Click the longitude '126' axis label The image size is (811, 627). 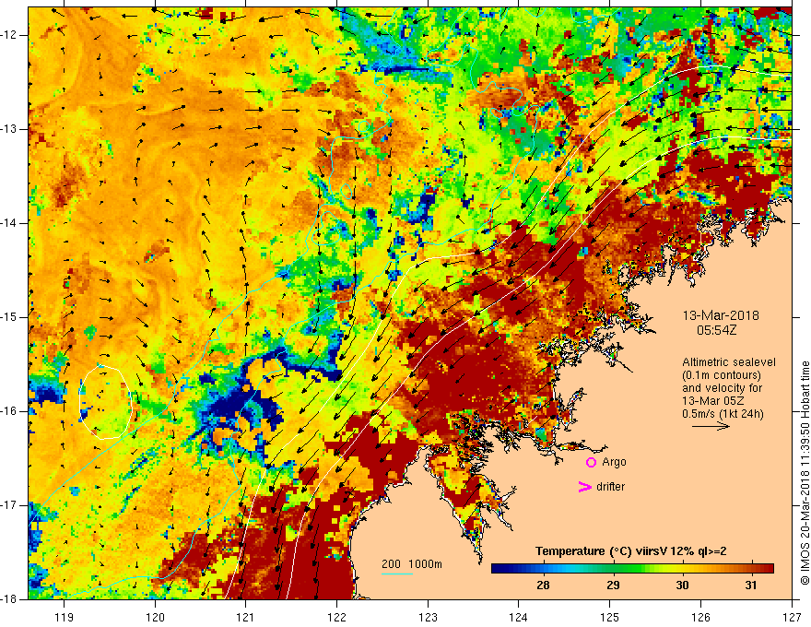[x=700, y=617]
